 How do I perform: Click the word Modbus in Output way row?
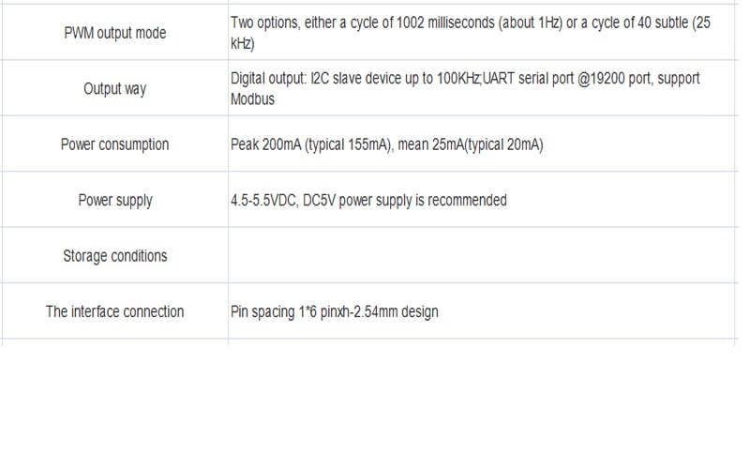click(252, 99)
